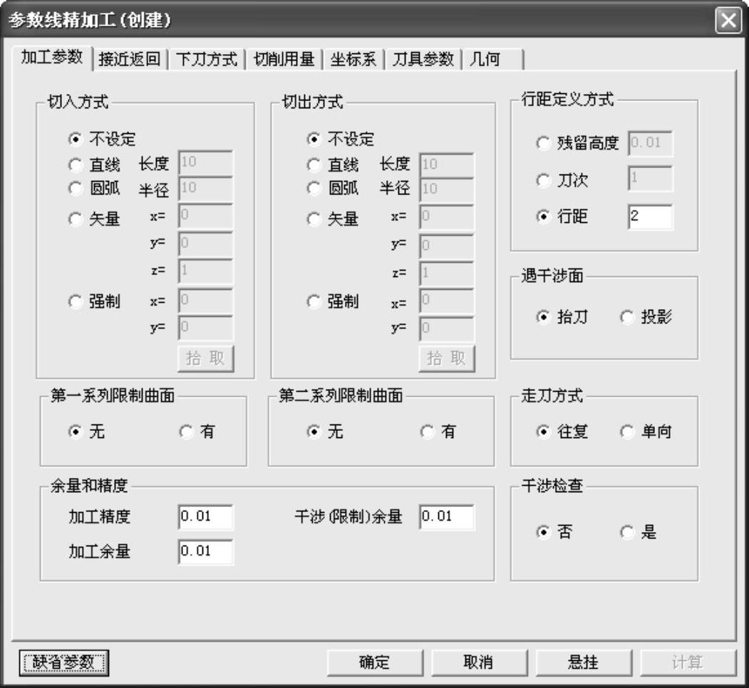Select 有 for 第一系列限制曲面

point(186,432)
